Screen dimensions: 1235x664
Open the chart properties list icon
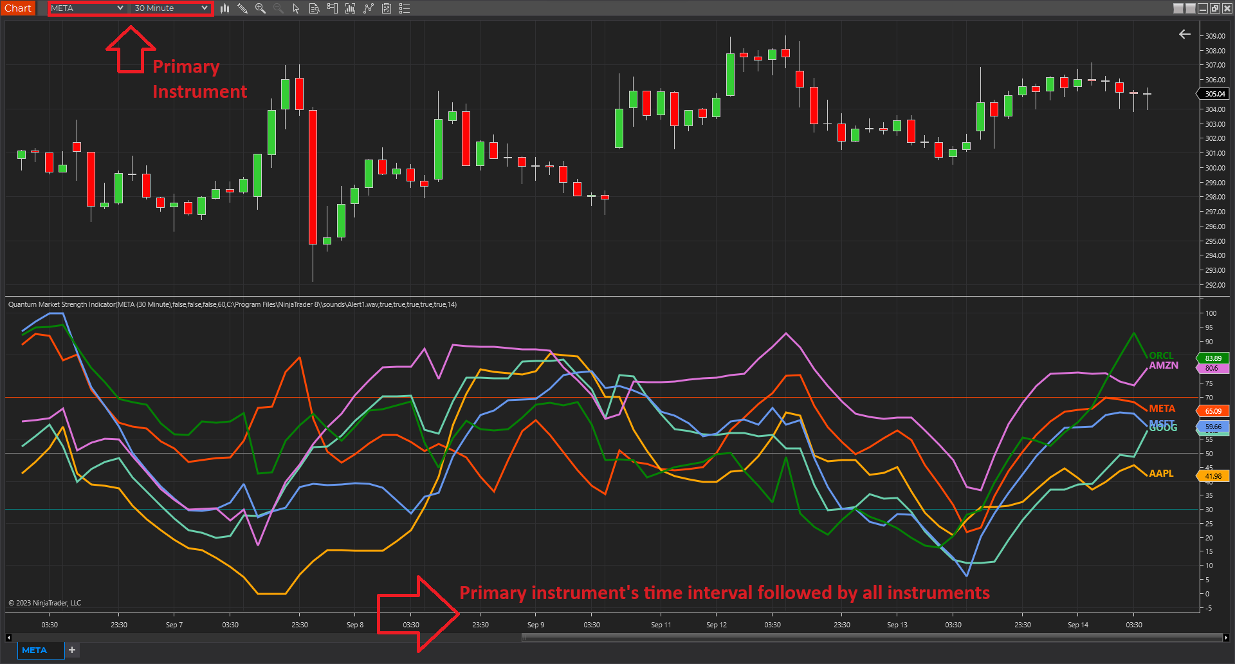405,8
